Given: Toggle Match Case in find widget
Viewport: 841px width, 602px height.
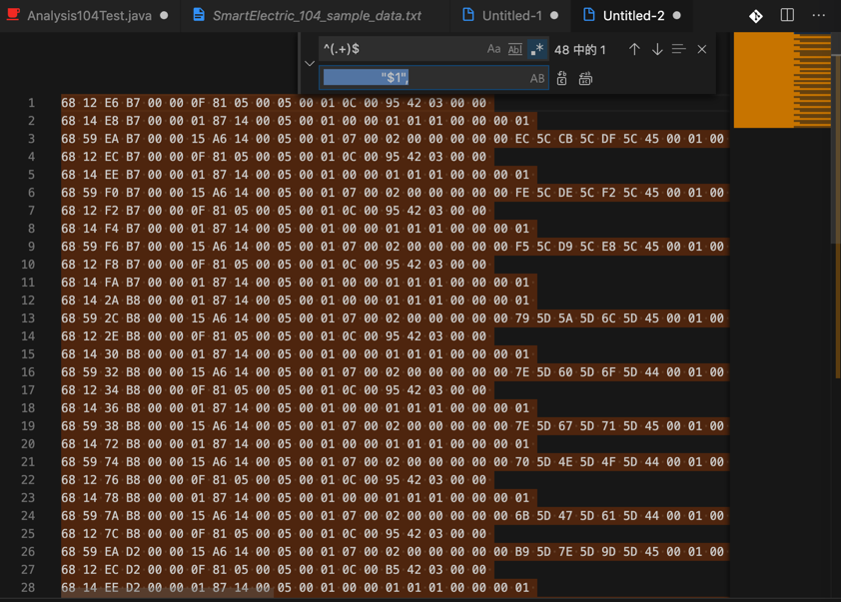Looking at the screenshot, I should [493, 49].
